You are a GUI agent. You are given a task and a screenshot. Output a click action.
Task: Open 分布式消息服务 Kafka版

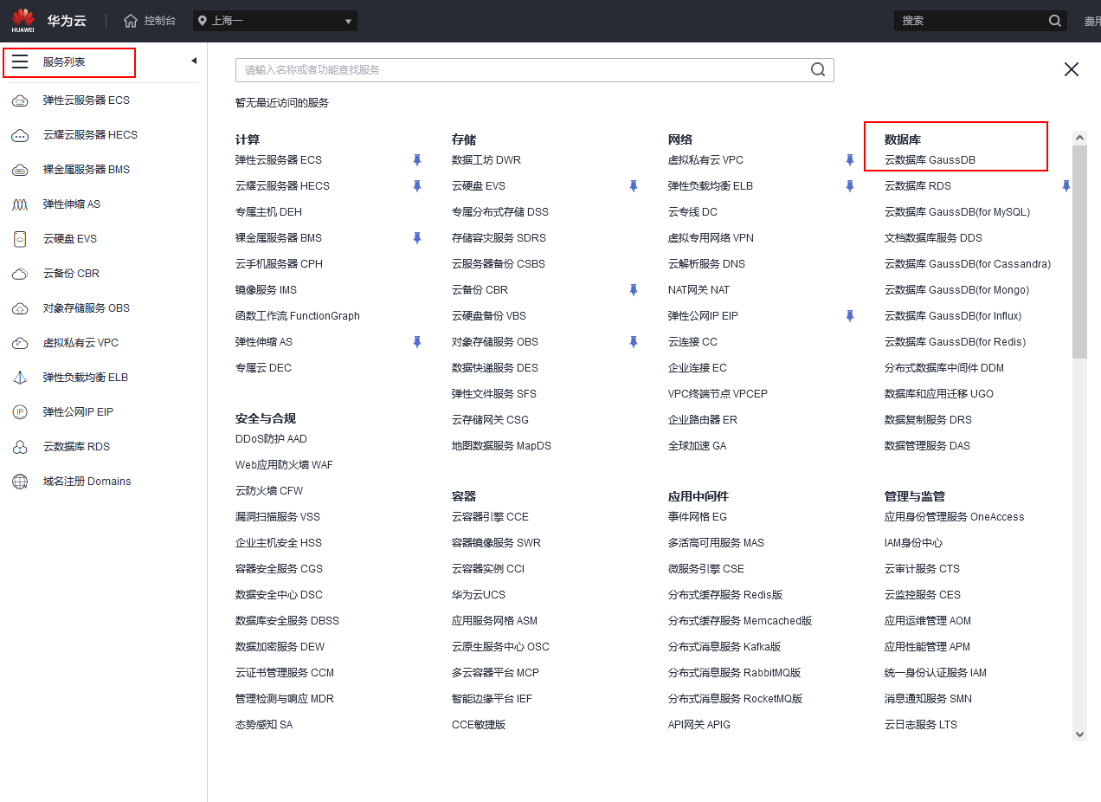coord(724,647)
